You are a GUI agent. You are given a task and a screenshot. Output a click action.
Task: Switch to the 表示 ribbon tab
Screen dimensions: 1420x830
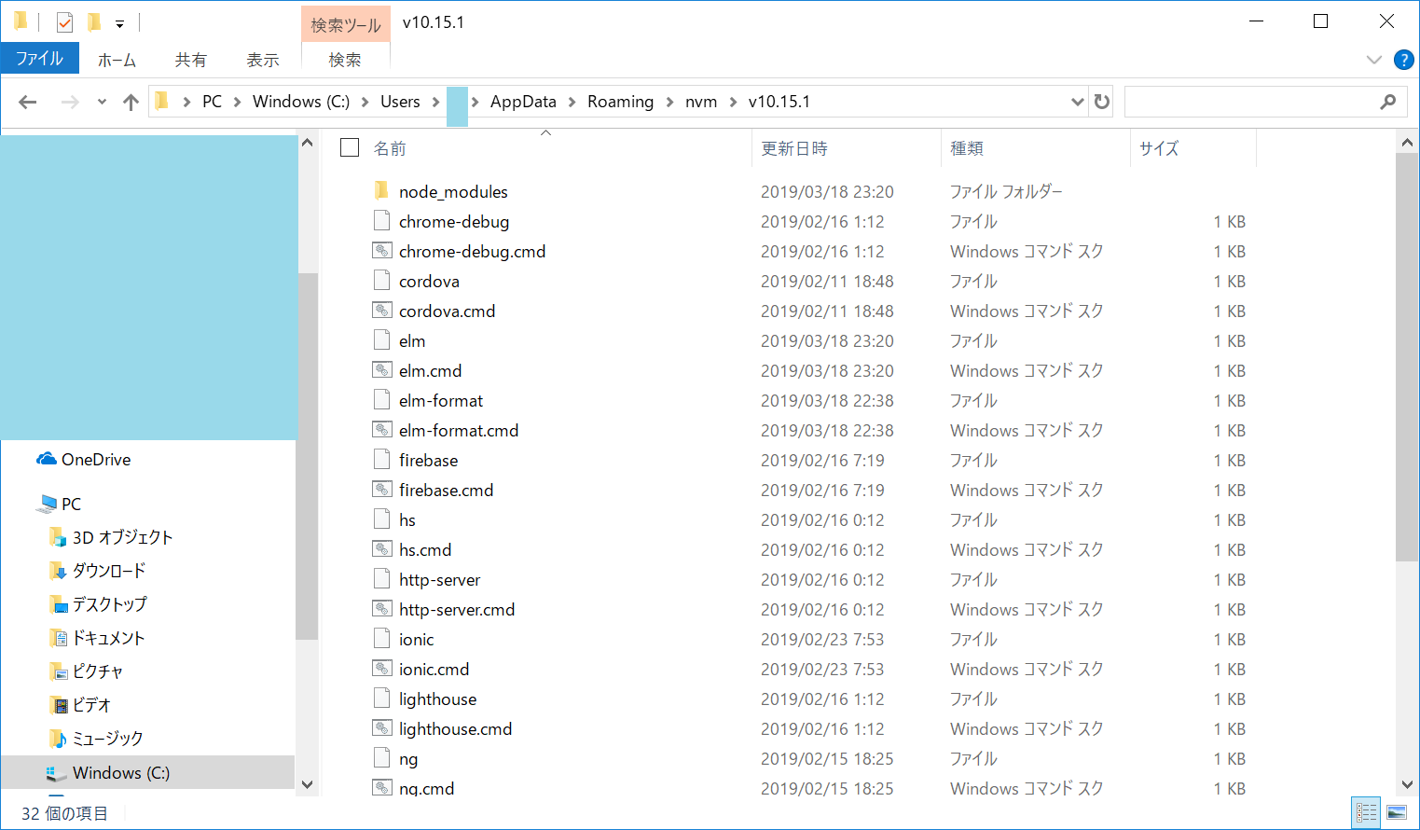262,60
